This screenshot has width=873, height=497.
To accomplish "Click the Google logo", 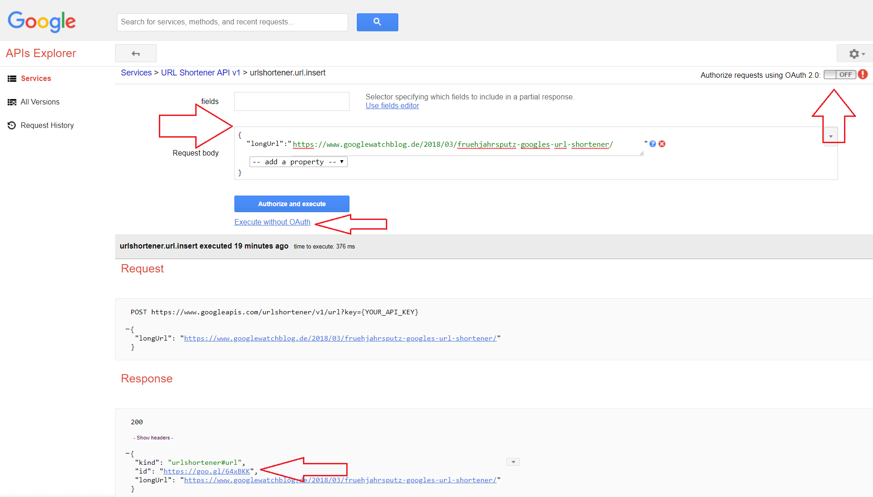I will 41,22.
